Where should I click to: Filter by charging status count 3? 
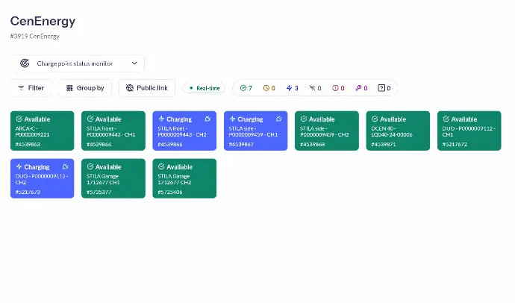(292, 88)
